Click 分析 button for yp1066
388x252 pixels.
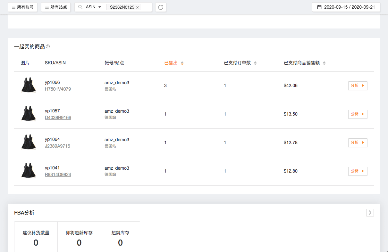coord(358,86)
